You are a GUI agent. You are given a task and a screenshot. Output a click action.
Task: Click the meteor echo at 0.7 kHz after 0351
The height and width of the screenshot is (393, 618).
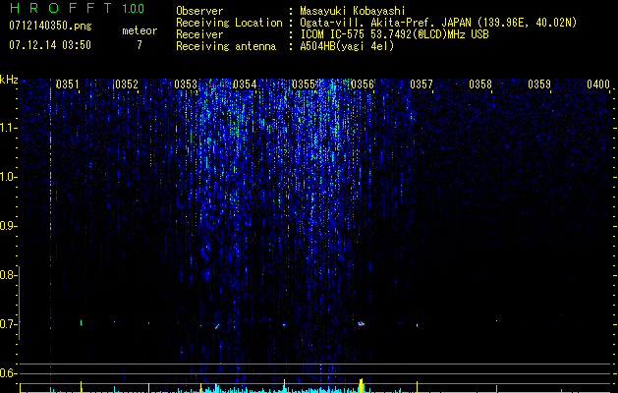coord(82,322)
